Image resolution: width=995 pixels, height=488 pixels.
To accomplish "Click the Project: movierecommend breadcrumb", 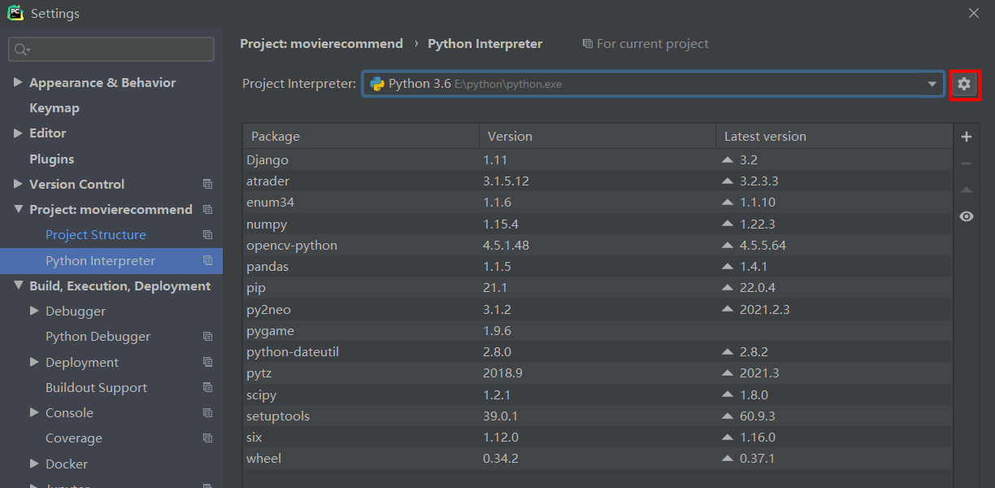I will (x=321, y=44).
